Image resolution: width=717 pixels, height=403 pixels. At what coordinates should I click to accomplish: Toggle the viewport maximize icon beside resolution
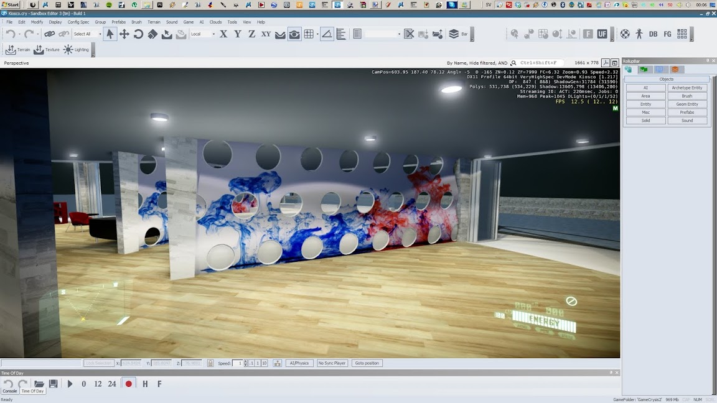point(614,63)
